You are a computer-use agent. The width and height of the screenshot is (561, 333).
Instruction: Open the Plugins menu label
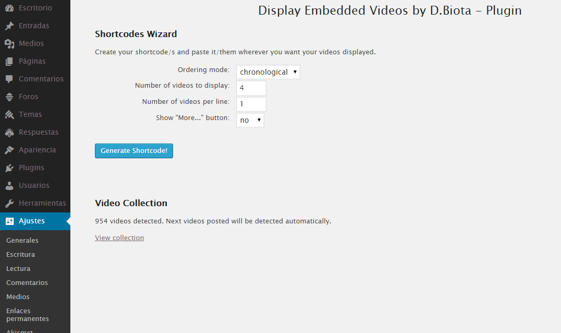click(31, 168)
